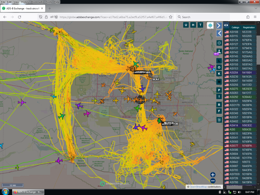This screenshot has width=260, height=195.
Task: Select the ASI5 N95435 row
Action: (240, 129)
